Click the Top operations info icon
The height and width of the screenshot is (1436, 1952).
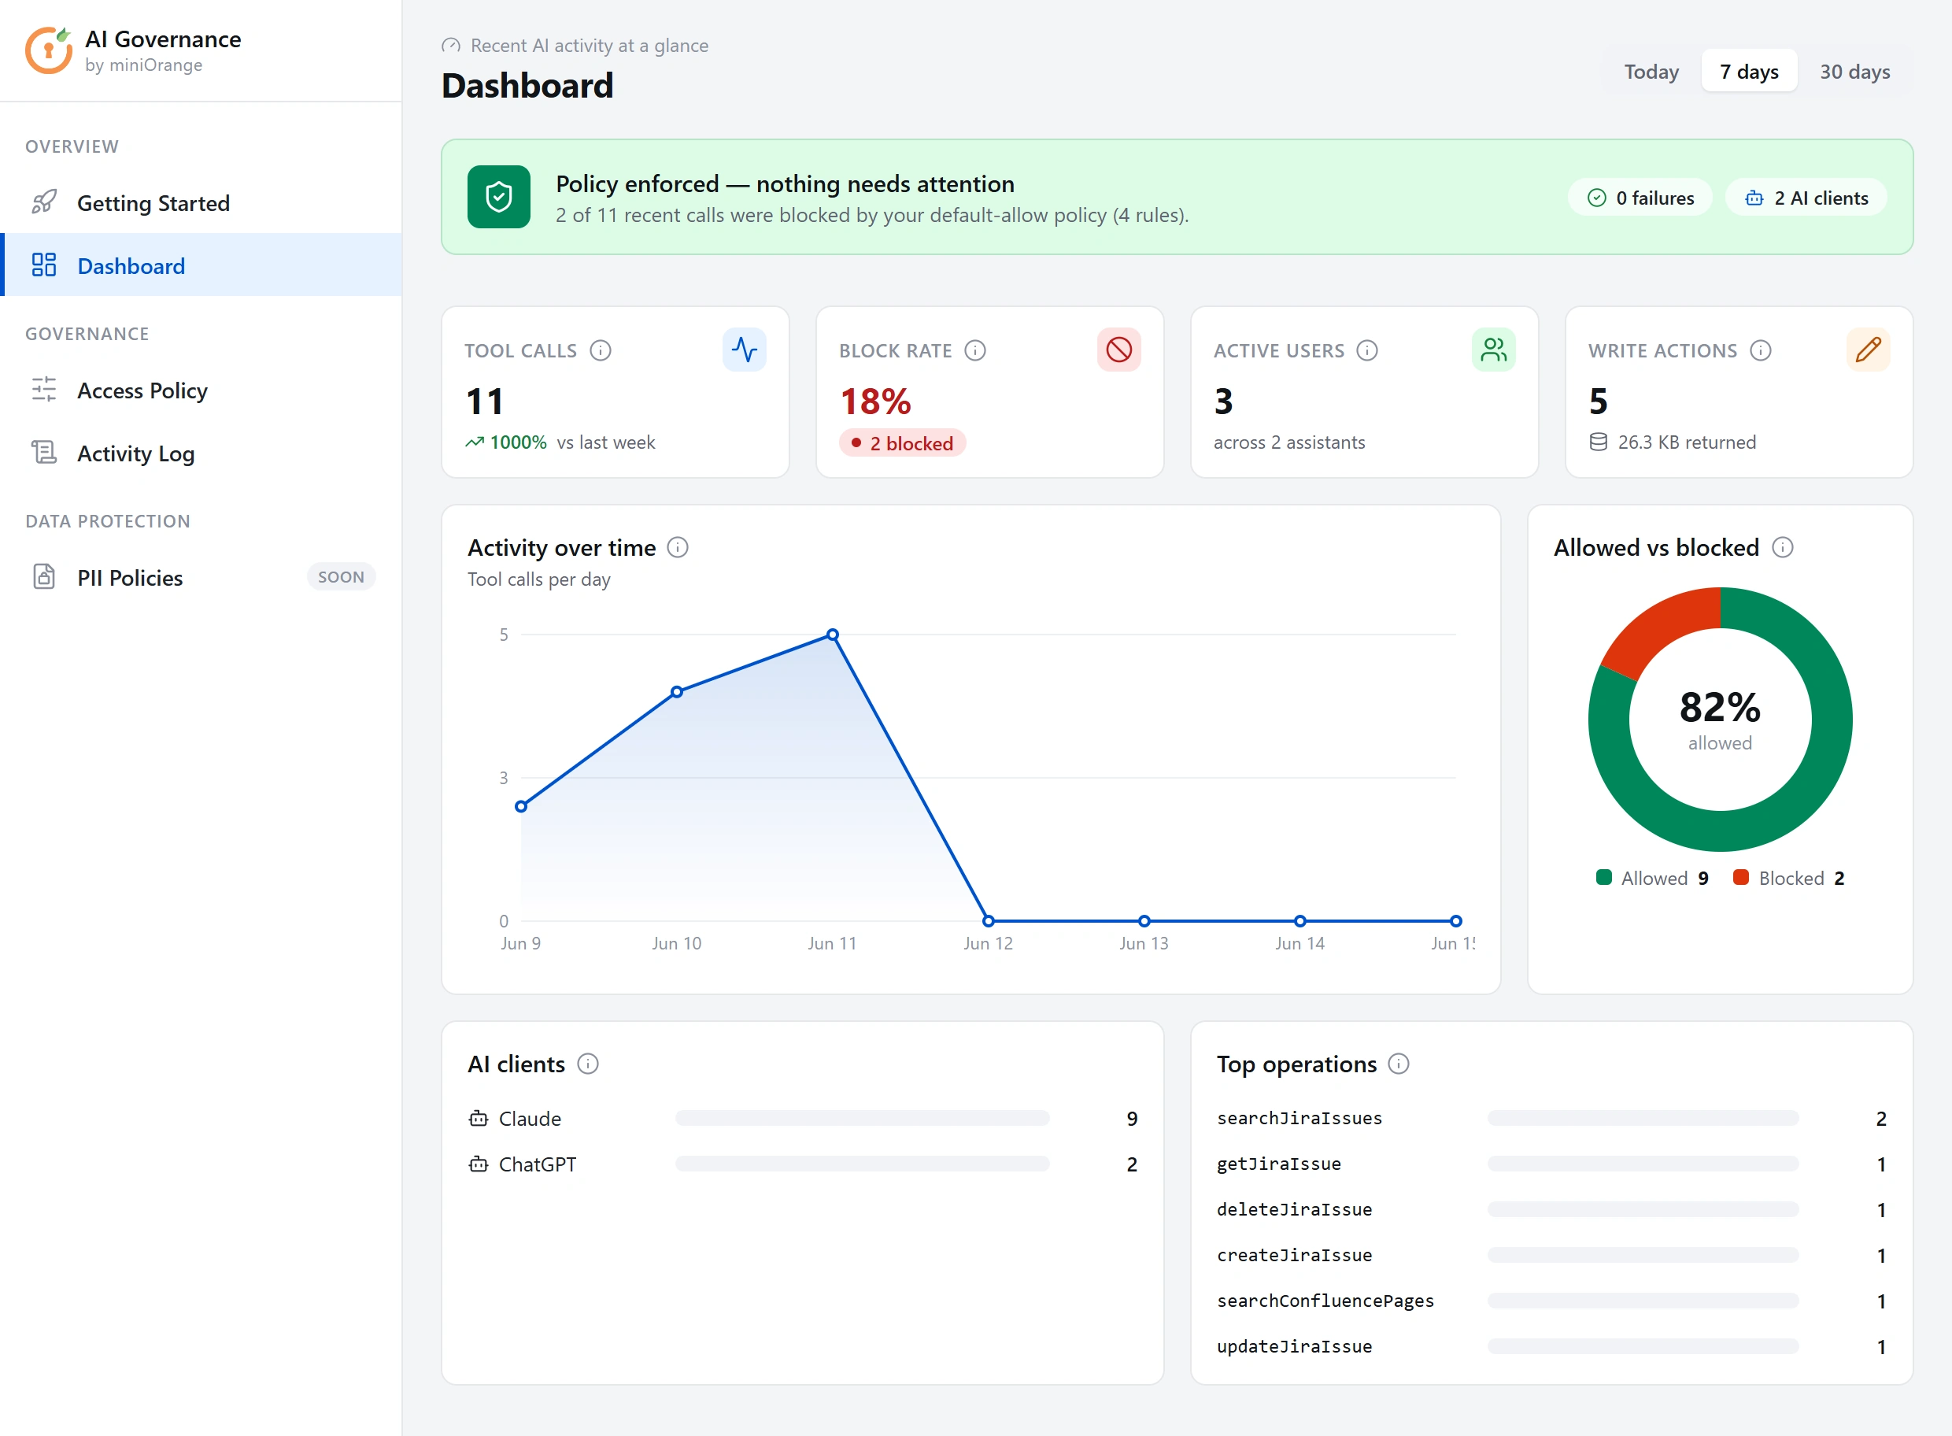1399,1064
